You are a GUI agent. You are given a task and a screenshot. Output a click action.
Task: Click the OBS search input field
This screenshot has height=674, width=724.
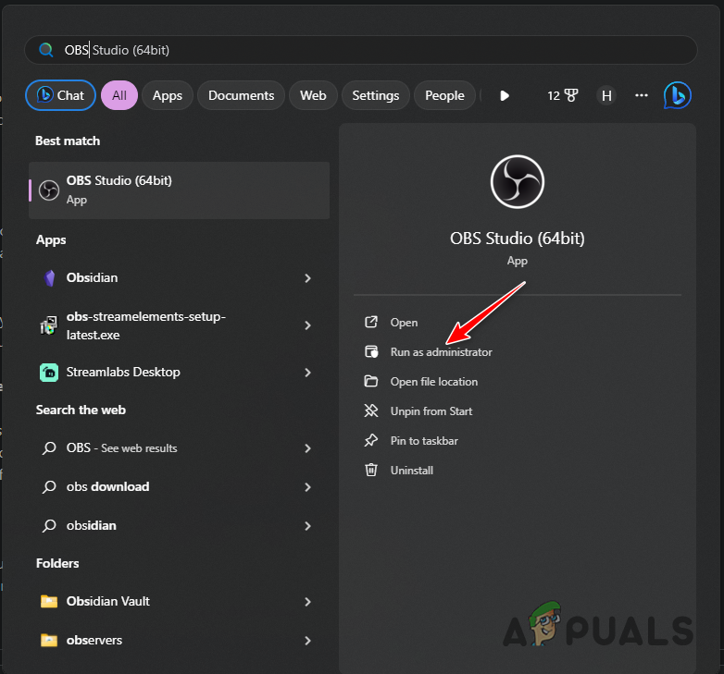point(361,50)
